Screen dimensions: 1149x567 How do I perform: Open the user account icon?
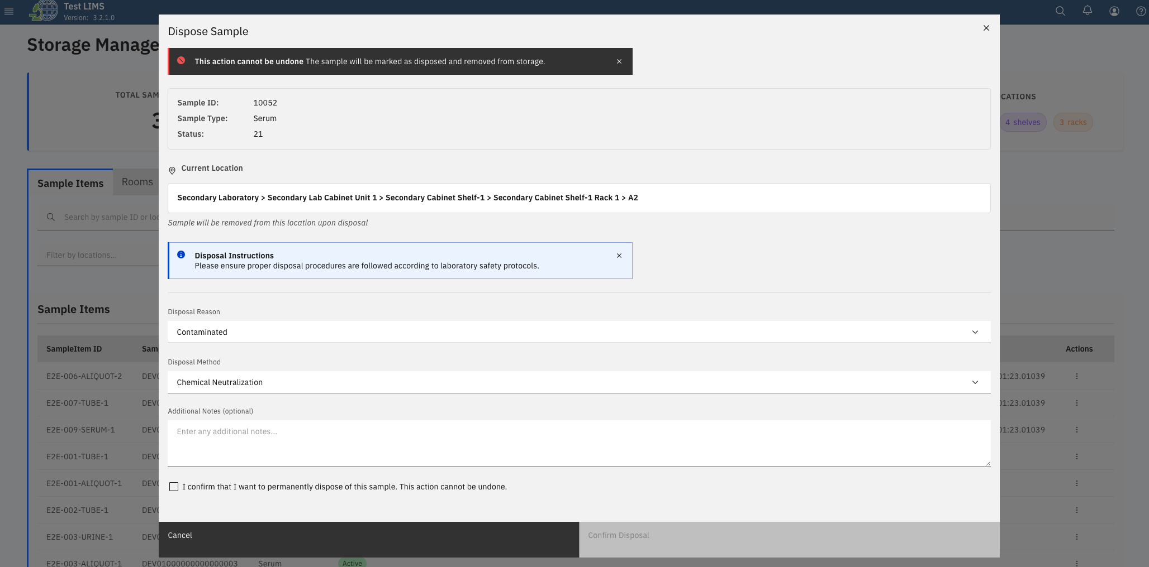(1114, 11)
